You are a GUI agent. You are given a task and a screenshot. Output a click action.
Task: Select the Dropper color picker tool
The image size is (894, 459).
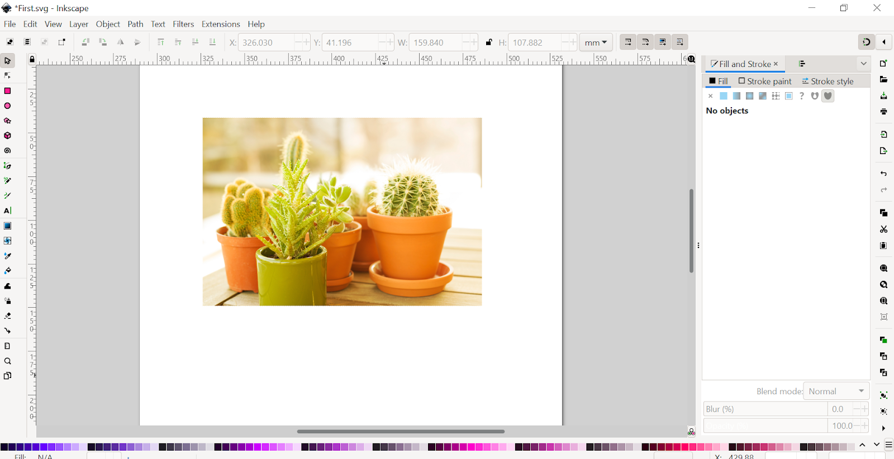point(8,256)
